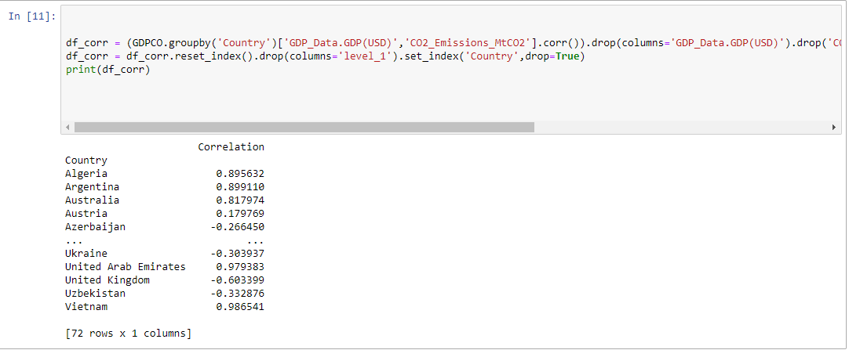Click the df_corr.reset_index() code line
The image size is (849, 350).
coord(326,56)
